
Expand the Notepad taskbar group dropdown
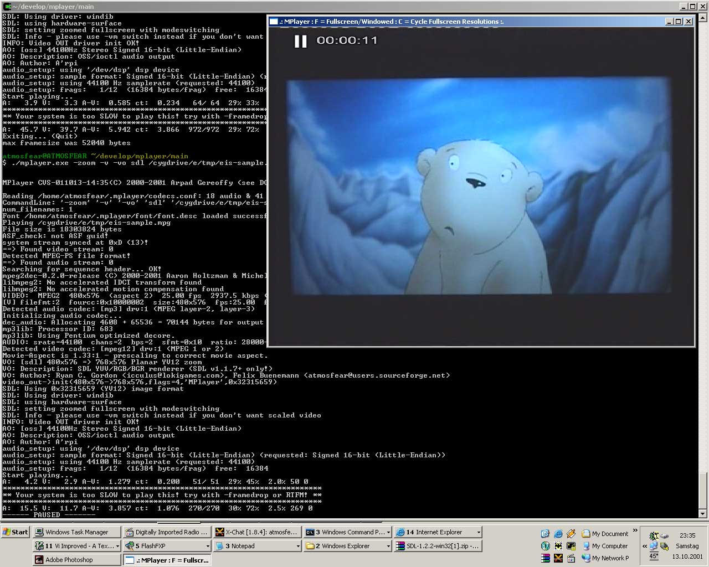(298, 546)
